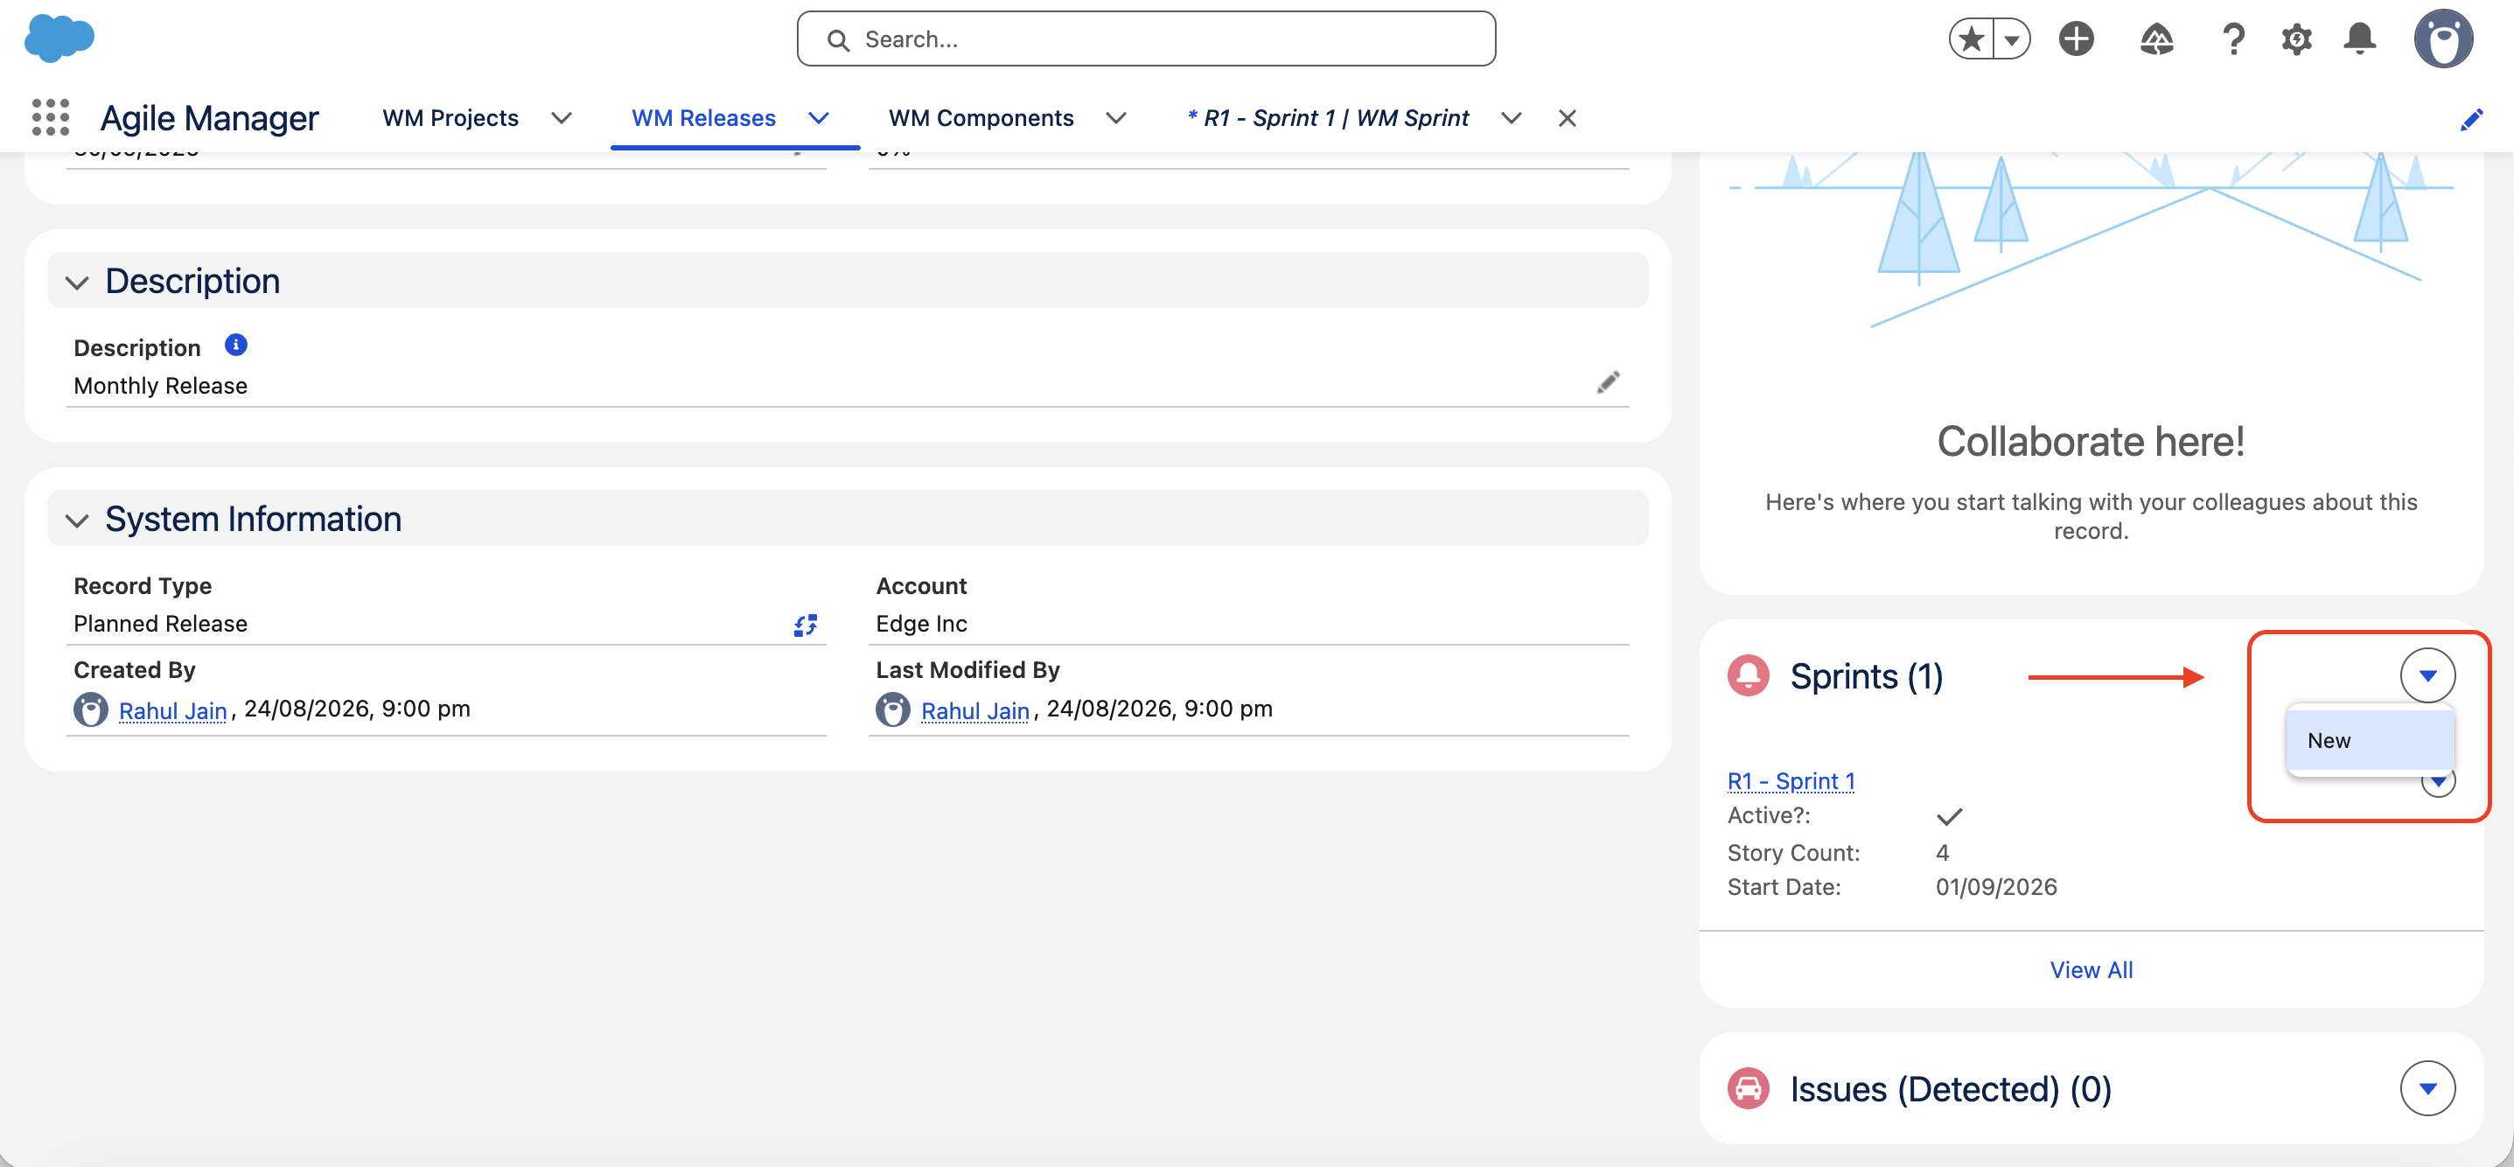The image size is (2514, 1167).
Task: Click the Sprints related list icon
Action: [x=1748, y=675]
